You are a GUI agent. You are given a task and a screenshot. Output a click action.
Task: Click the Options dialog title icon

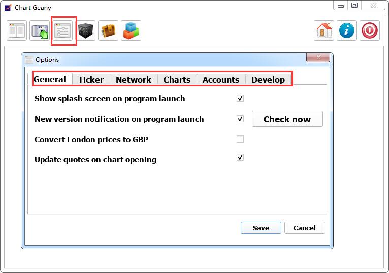pos(29,60)
